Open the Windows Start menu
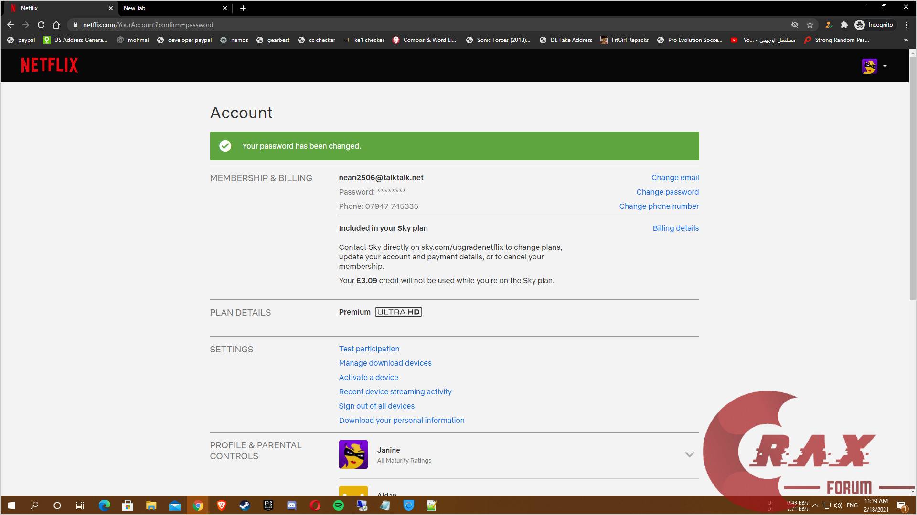Screen dimensions: 917x515 11,505
